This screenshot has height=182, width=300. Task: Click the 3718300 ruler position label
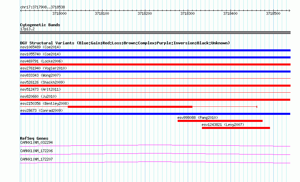click(x=187, y=13)
